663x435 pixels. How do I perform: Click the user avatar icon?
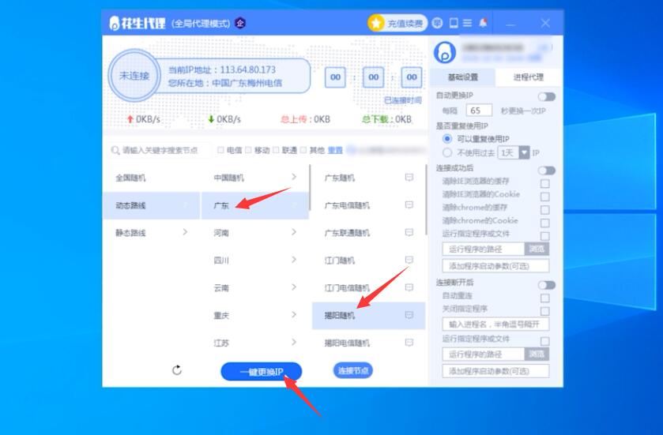point(445,52)
